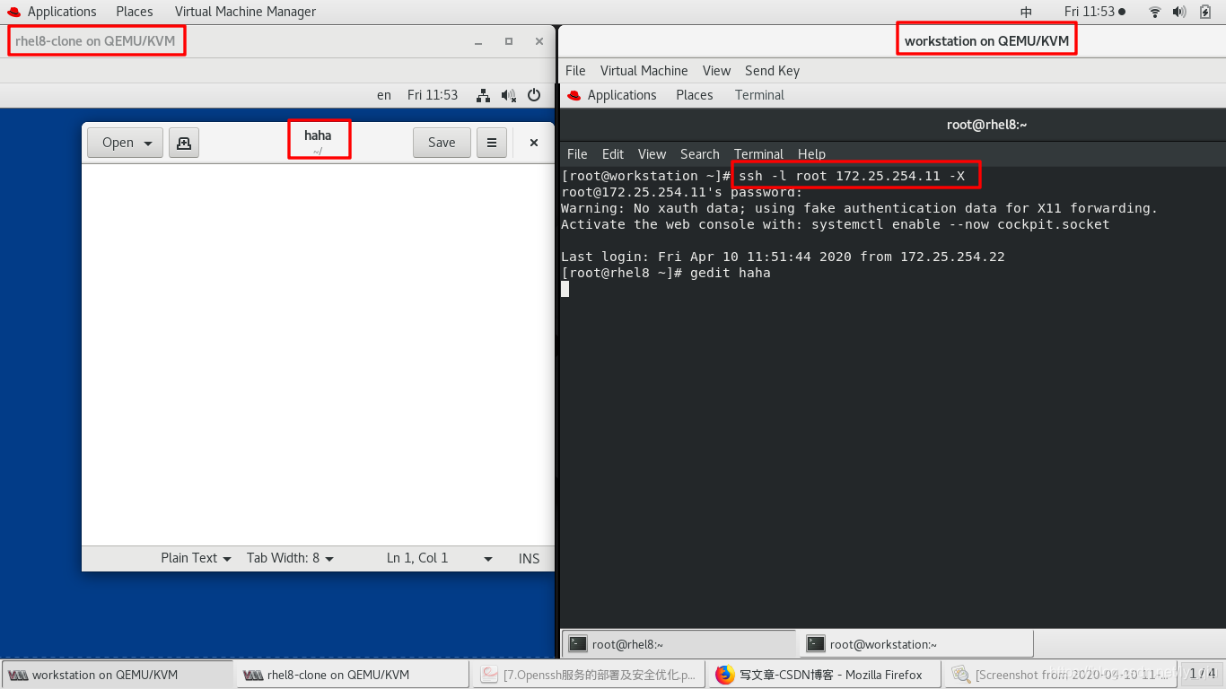Screen dimensions: 1226x689
Task: Click the muted volume icon in rhel8-clone guest
Action: tap(509, 95)
